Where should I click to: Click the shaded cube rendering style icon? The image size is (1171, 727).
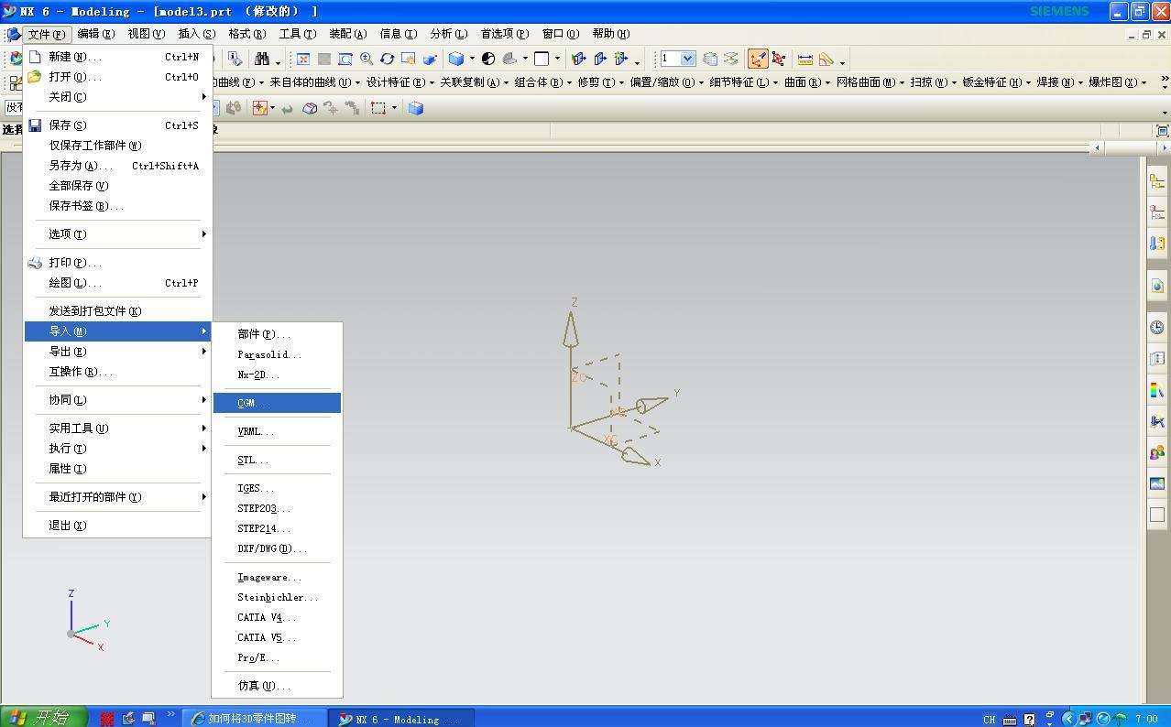(x=455, y=59)
